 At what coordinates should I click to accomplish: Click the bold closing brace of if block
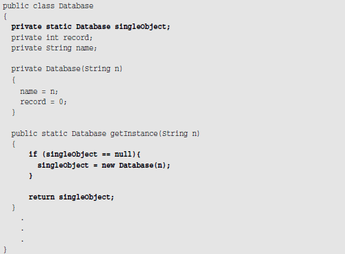[x=30, y=176]
